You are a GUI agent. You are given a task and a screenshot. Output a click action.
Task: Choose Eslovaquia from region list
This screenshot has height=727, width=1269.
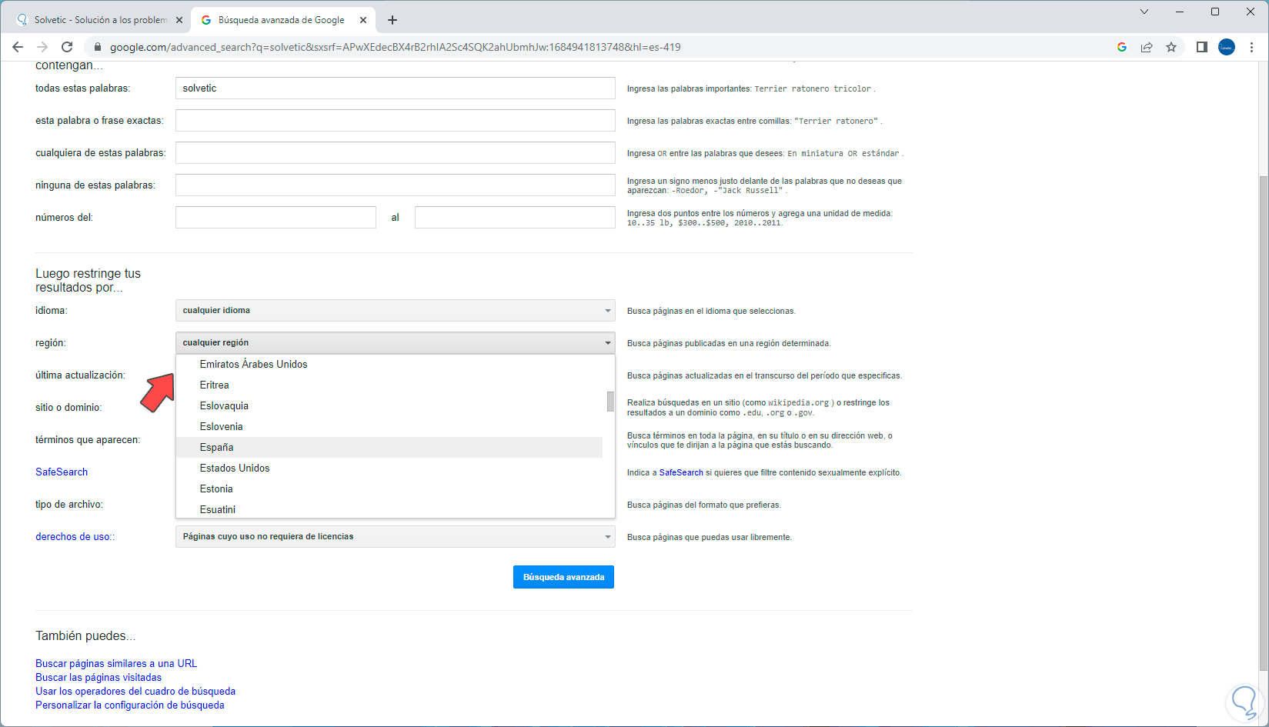tap(389, 406)
